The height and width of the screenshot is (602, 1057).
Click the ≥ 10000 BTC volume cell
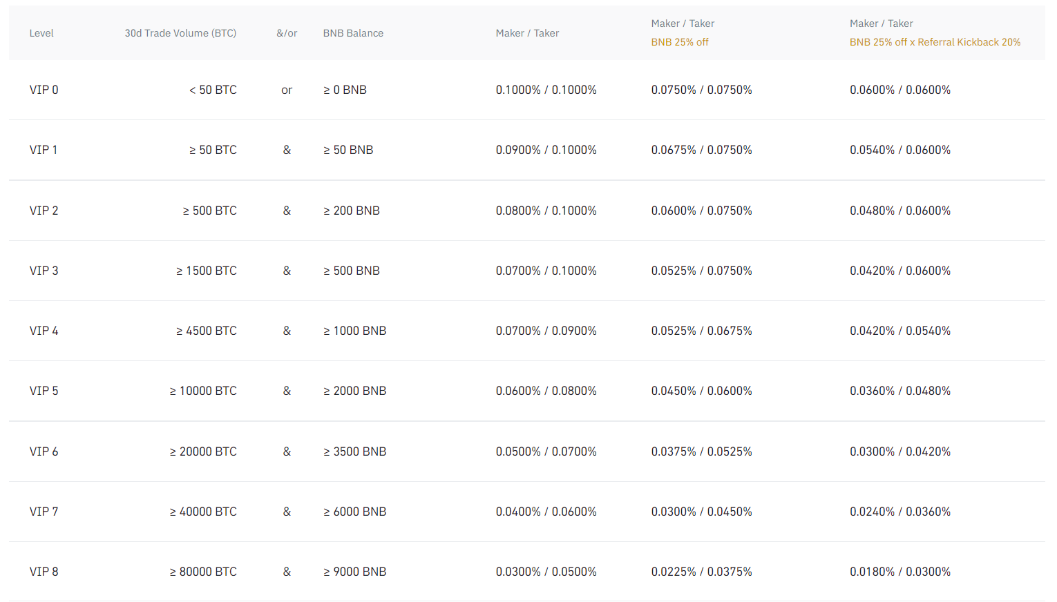203,391
